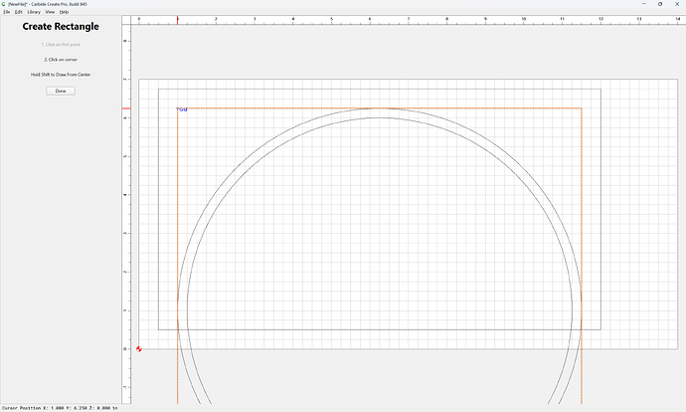This screenshot has height=412, width=686.
Task: Click the Create Rectangle heading
Action: (x=61, y=26)
